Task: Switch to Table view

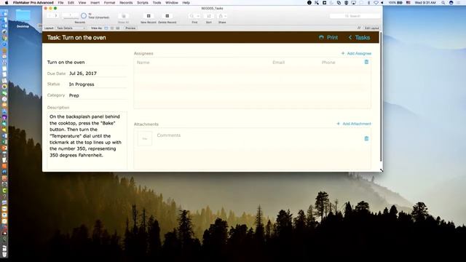Action: [118, 28]
